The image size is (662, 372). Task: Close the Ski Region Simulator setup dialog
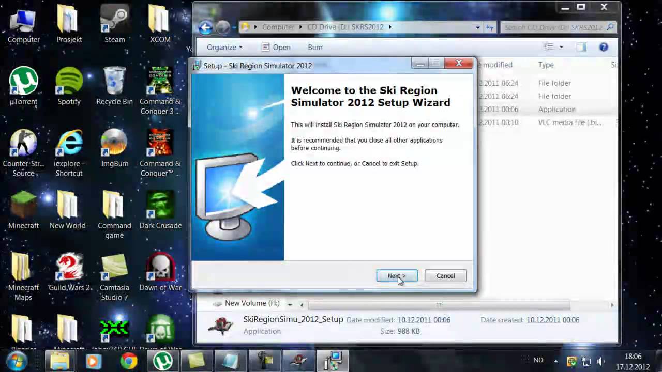(x=459, y=64)
